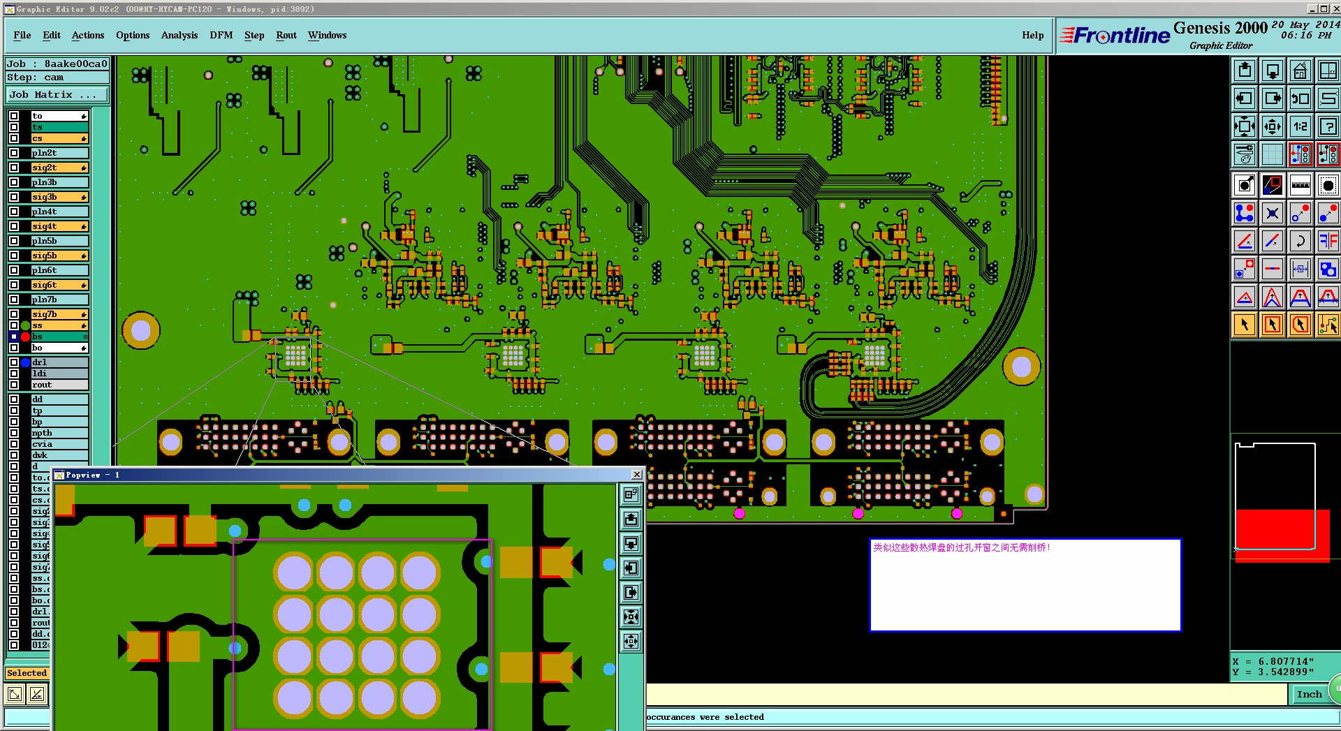This screenshot has height=731, width=1341.
Task: Click the Options menu item
Action: pos(133,35)
